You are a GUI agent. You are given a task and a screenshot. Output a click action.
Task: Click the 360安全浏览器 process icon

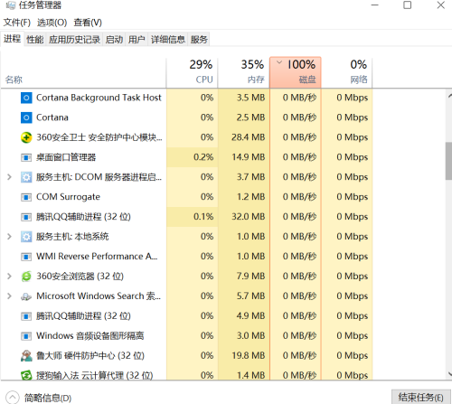point(26,277)
